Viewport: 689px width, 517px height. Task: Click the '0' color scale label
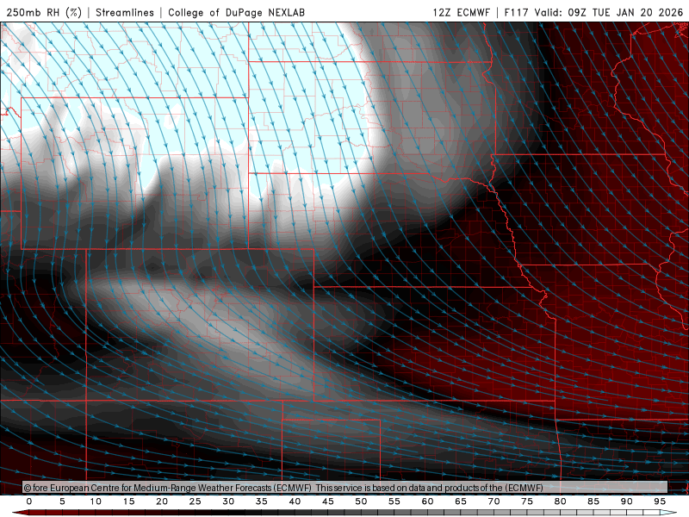point(29,501)
